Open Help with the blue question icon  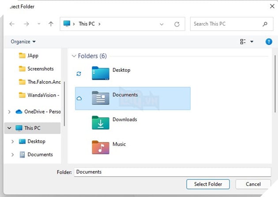tap(269, 42)
